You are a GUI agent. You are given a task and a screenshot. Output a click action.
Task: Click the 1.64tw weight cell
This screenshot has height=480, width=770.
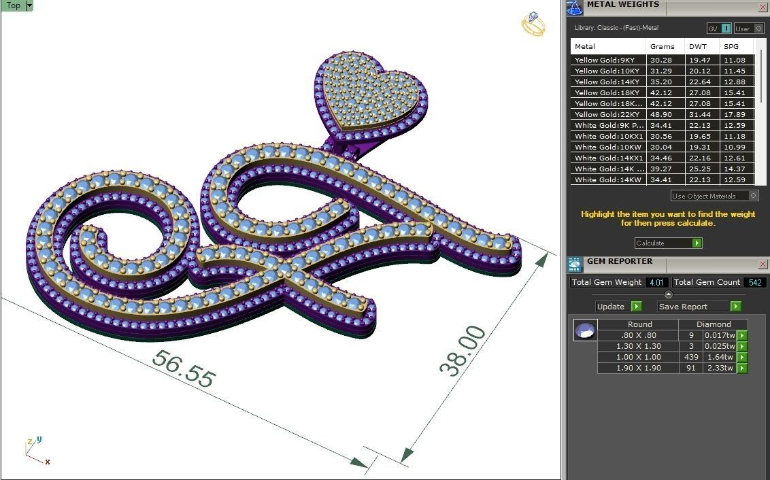tap(720, 358)
